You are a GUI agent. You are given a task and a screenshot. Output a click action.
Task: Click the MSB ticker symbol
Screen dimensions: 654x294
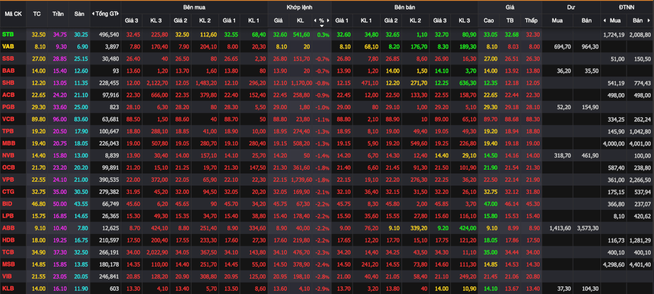(8, 264)
